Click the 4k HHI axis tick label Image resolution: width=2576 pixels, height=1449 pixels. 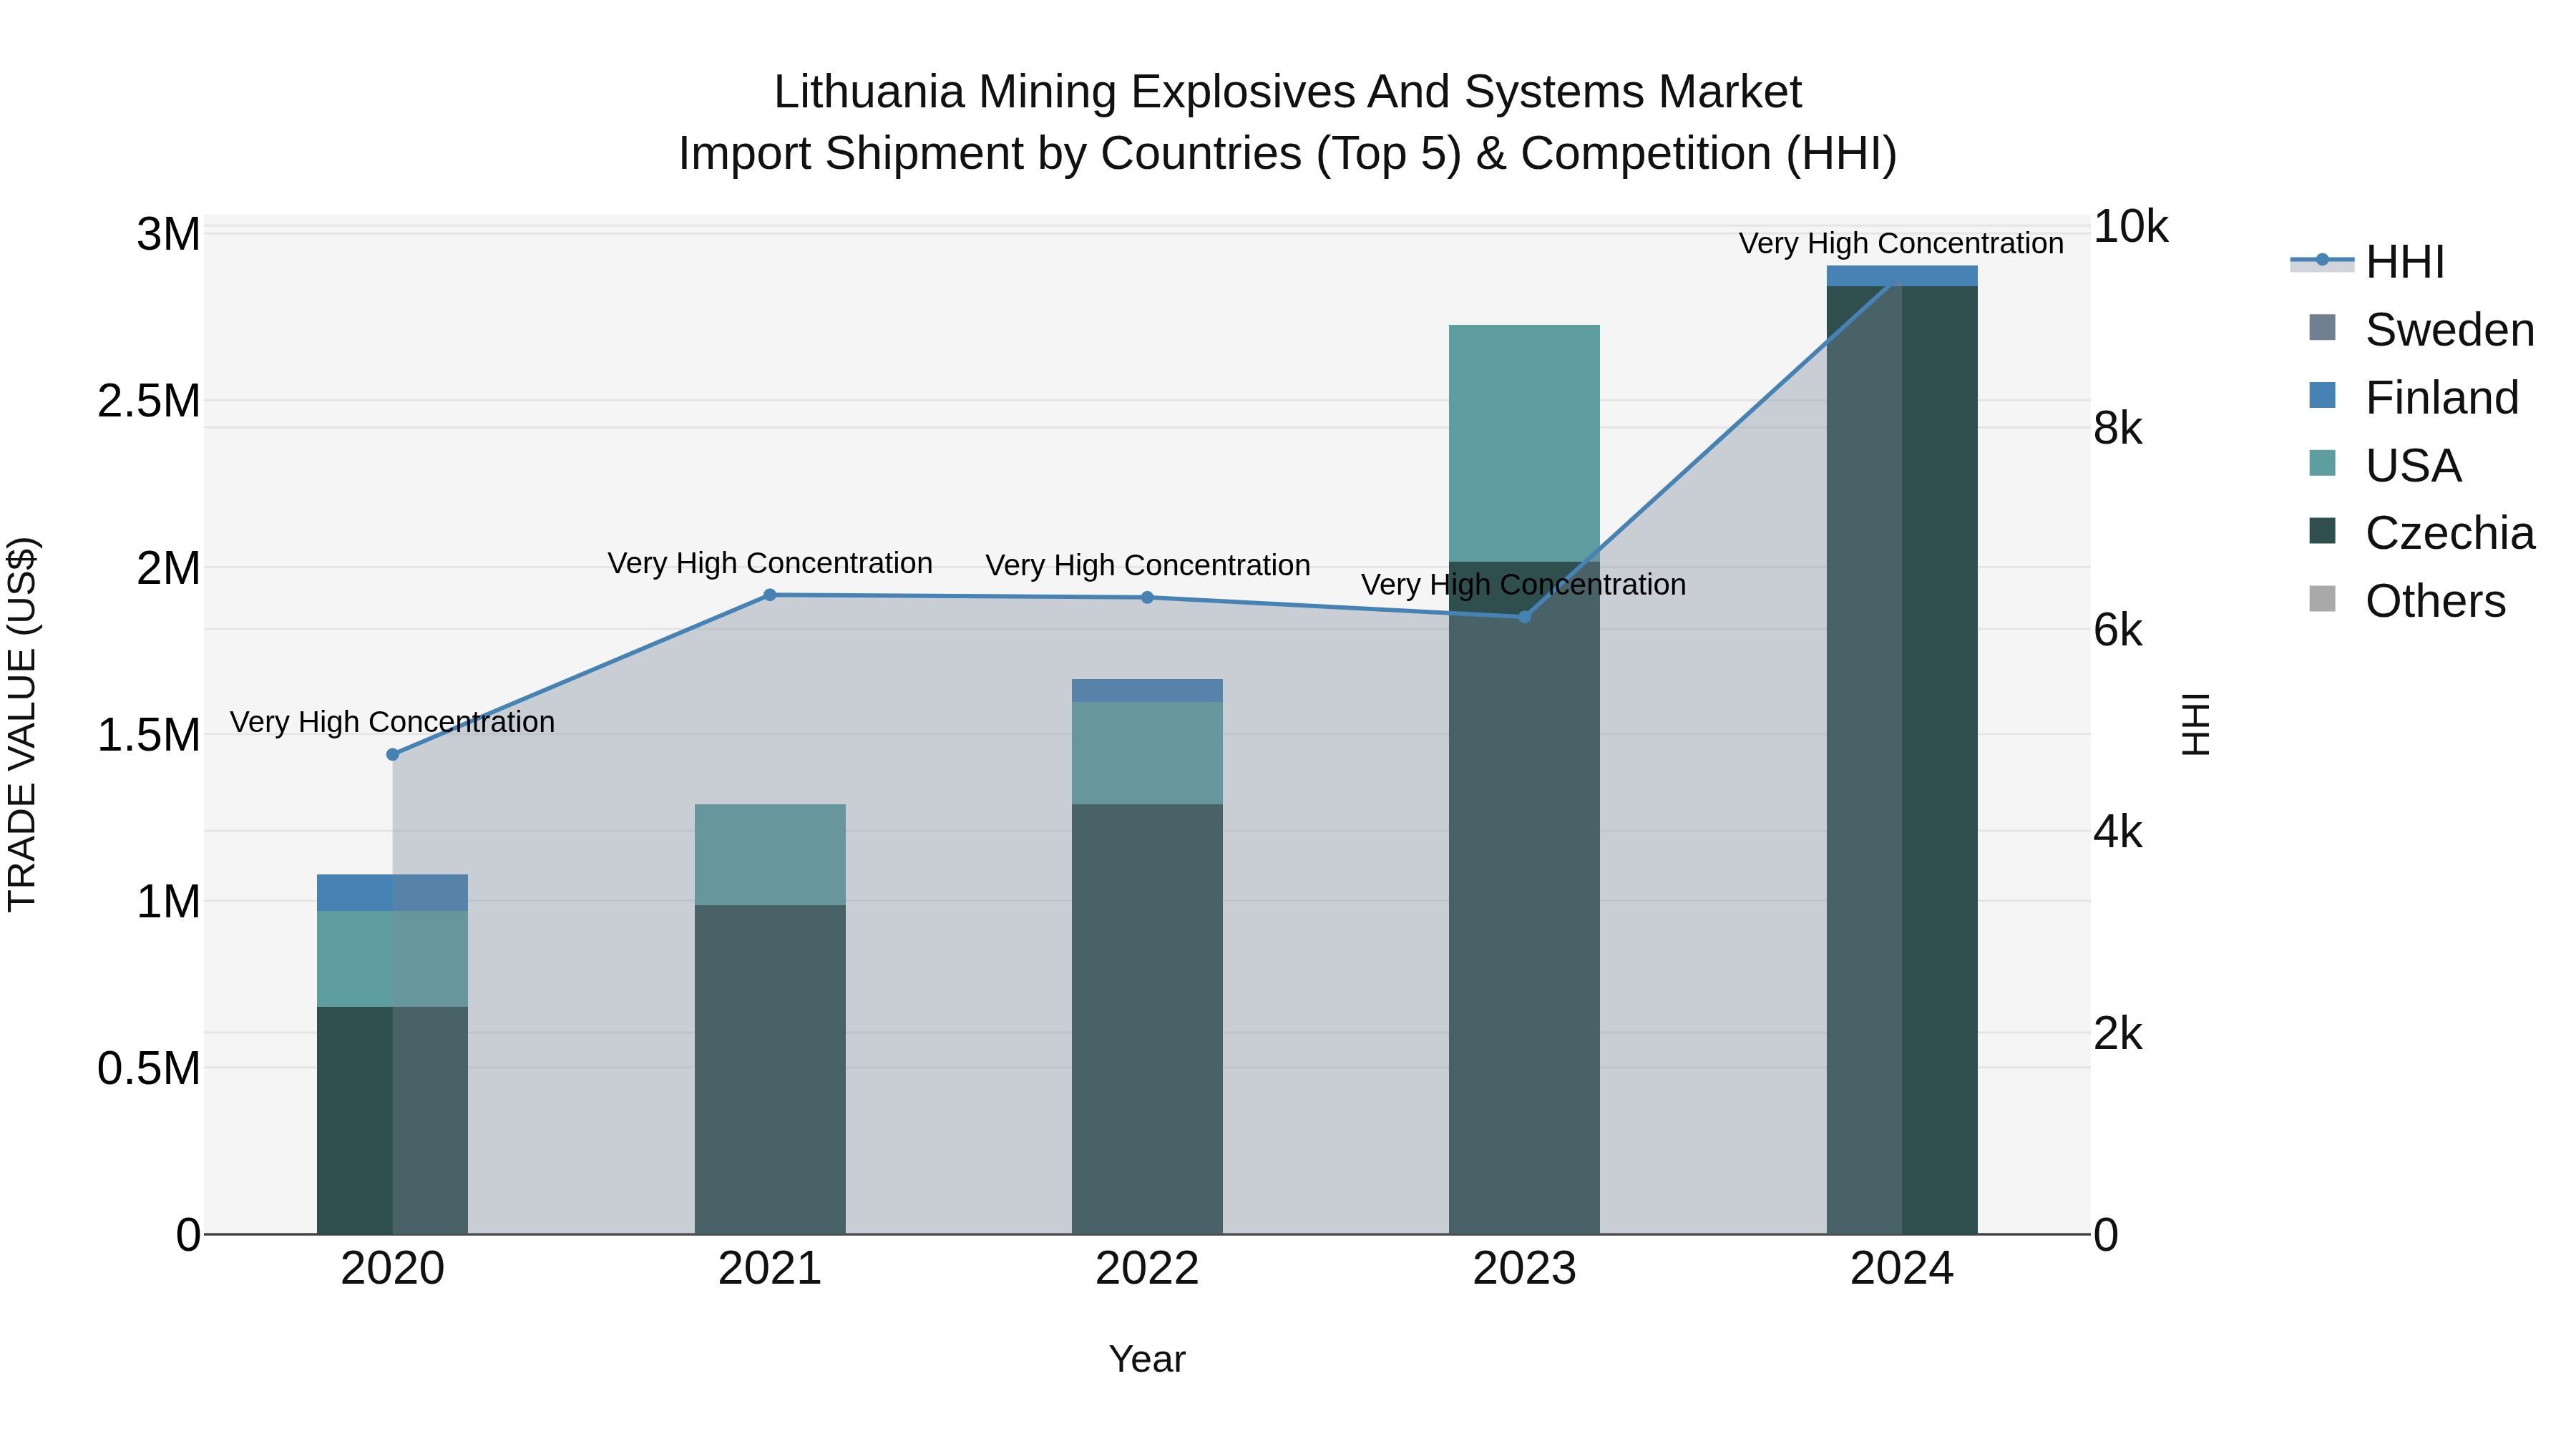click(2118, 832)
